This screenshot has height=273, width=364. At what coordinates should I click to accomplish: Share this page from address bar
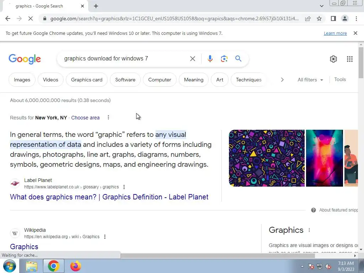(x=308, y=18)
